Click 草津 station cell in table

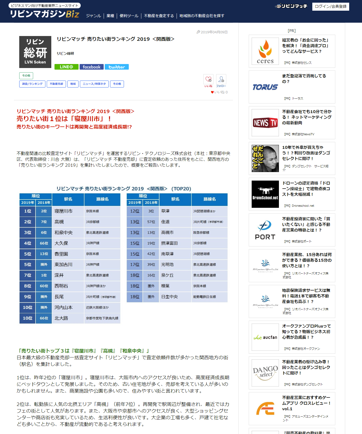tap(175, 211)
